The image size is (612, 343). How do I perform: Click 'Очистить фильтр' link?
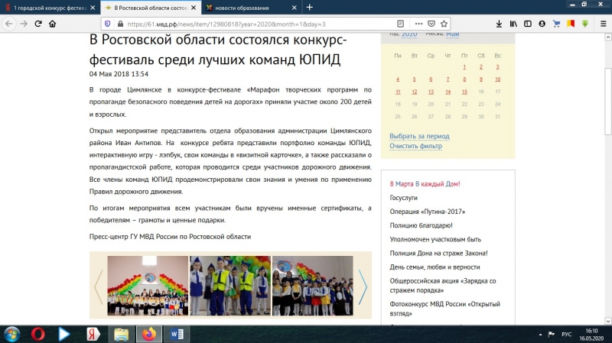415,146
